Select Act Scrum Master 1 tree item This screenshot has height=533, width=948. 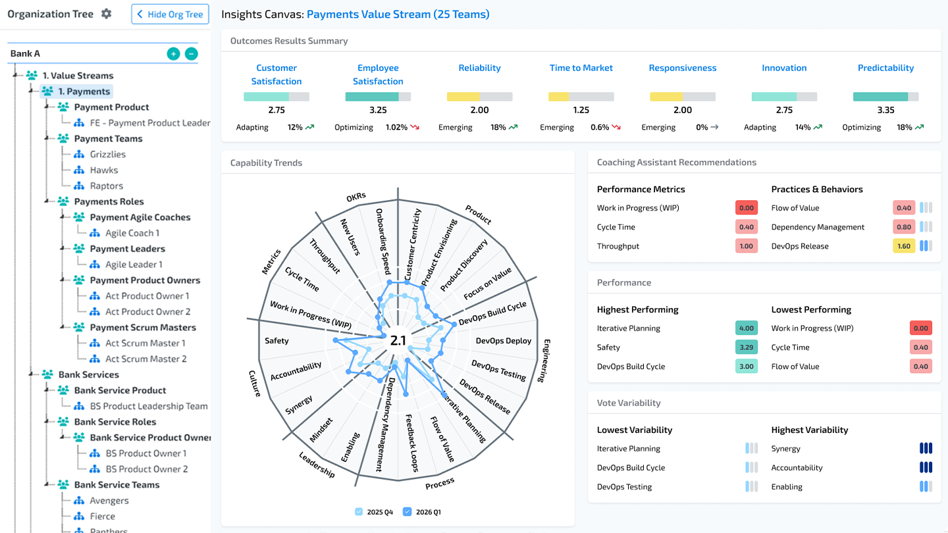(x=145, y=343)
